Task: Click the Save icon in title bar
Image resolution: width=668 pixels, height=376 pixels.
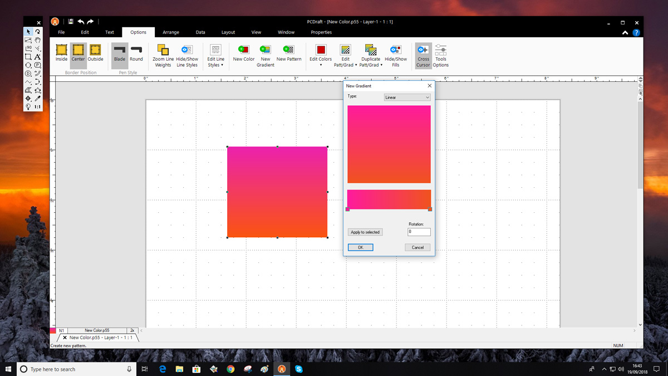Action: [71, 22]
